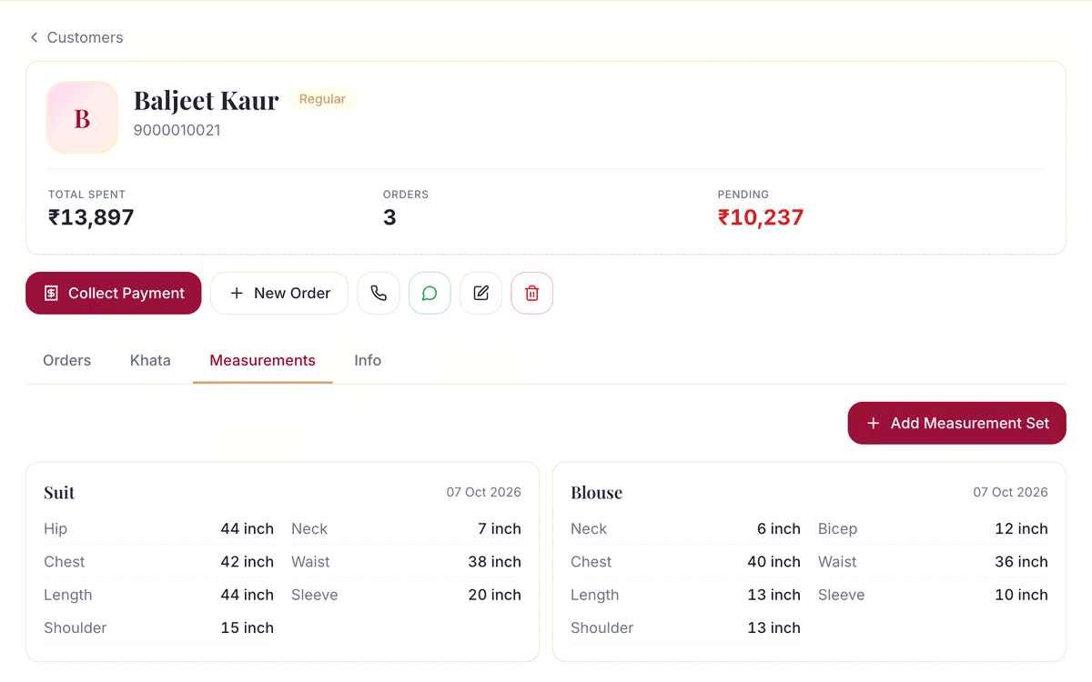Click Suit Length value 44 inch

pyautogui.click(x=248, y=595)
